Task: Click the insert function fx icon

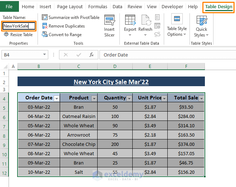Action: pyautogui.click(x=92, y=55)
